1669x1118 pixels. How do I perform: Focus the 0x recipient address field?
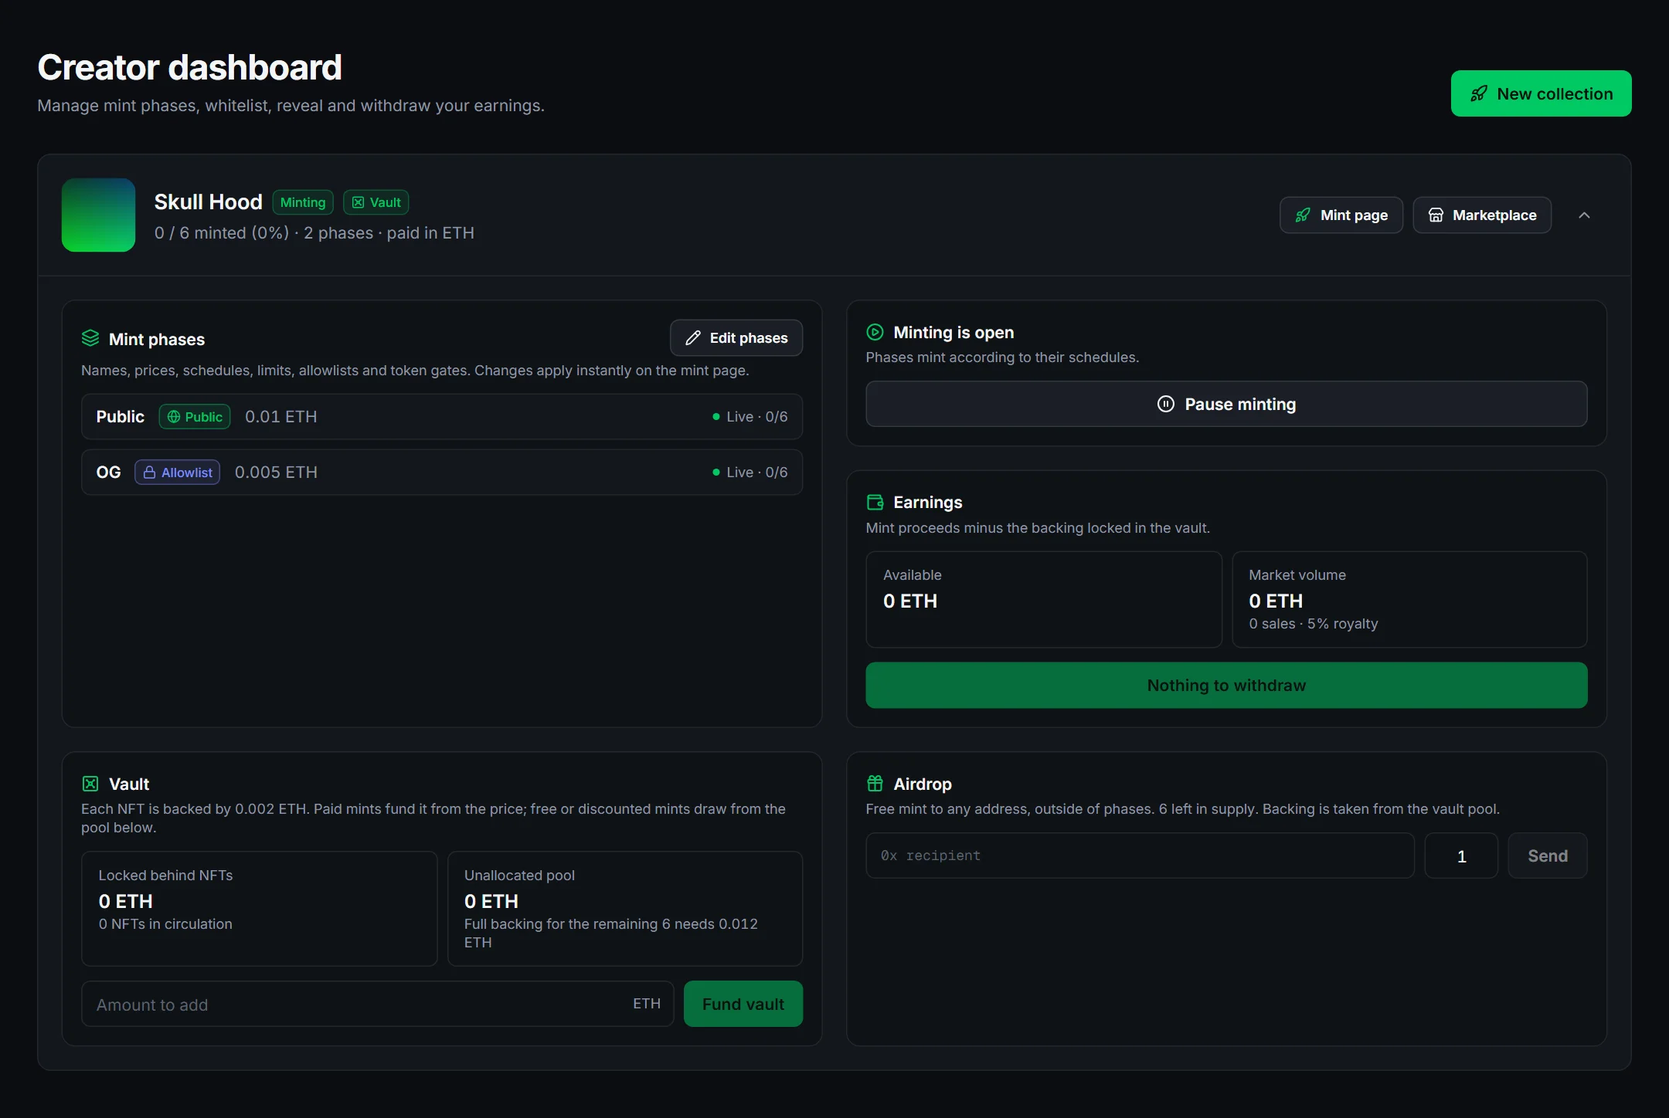point(1140,855)
